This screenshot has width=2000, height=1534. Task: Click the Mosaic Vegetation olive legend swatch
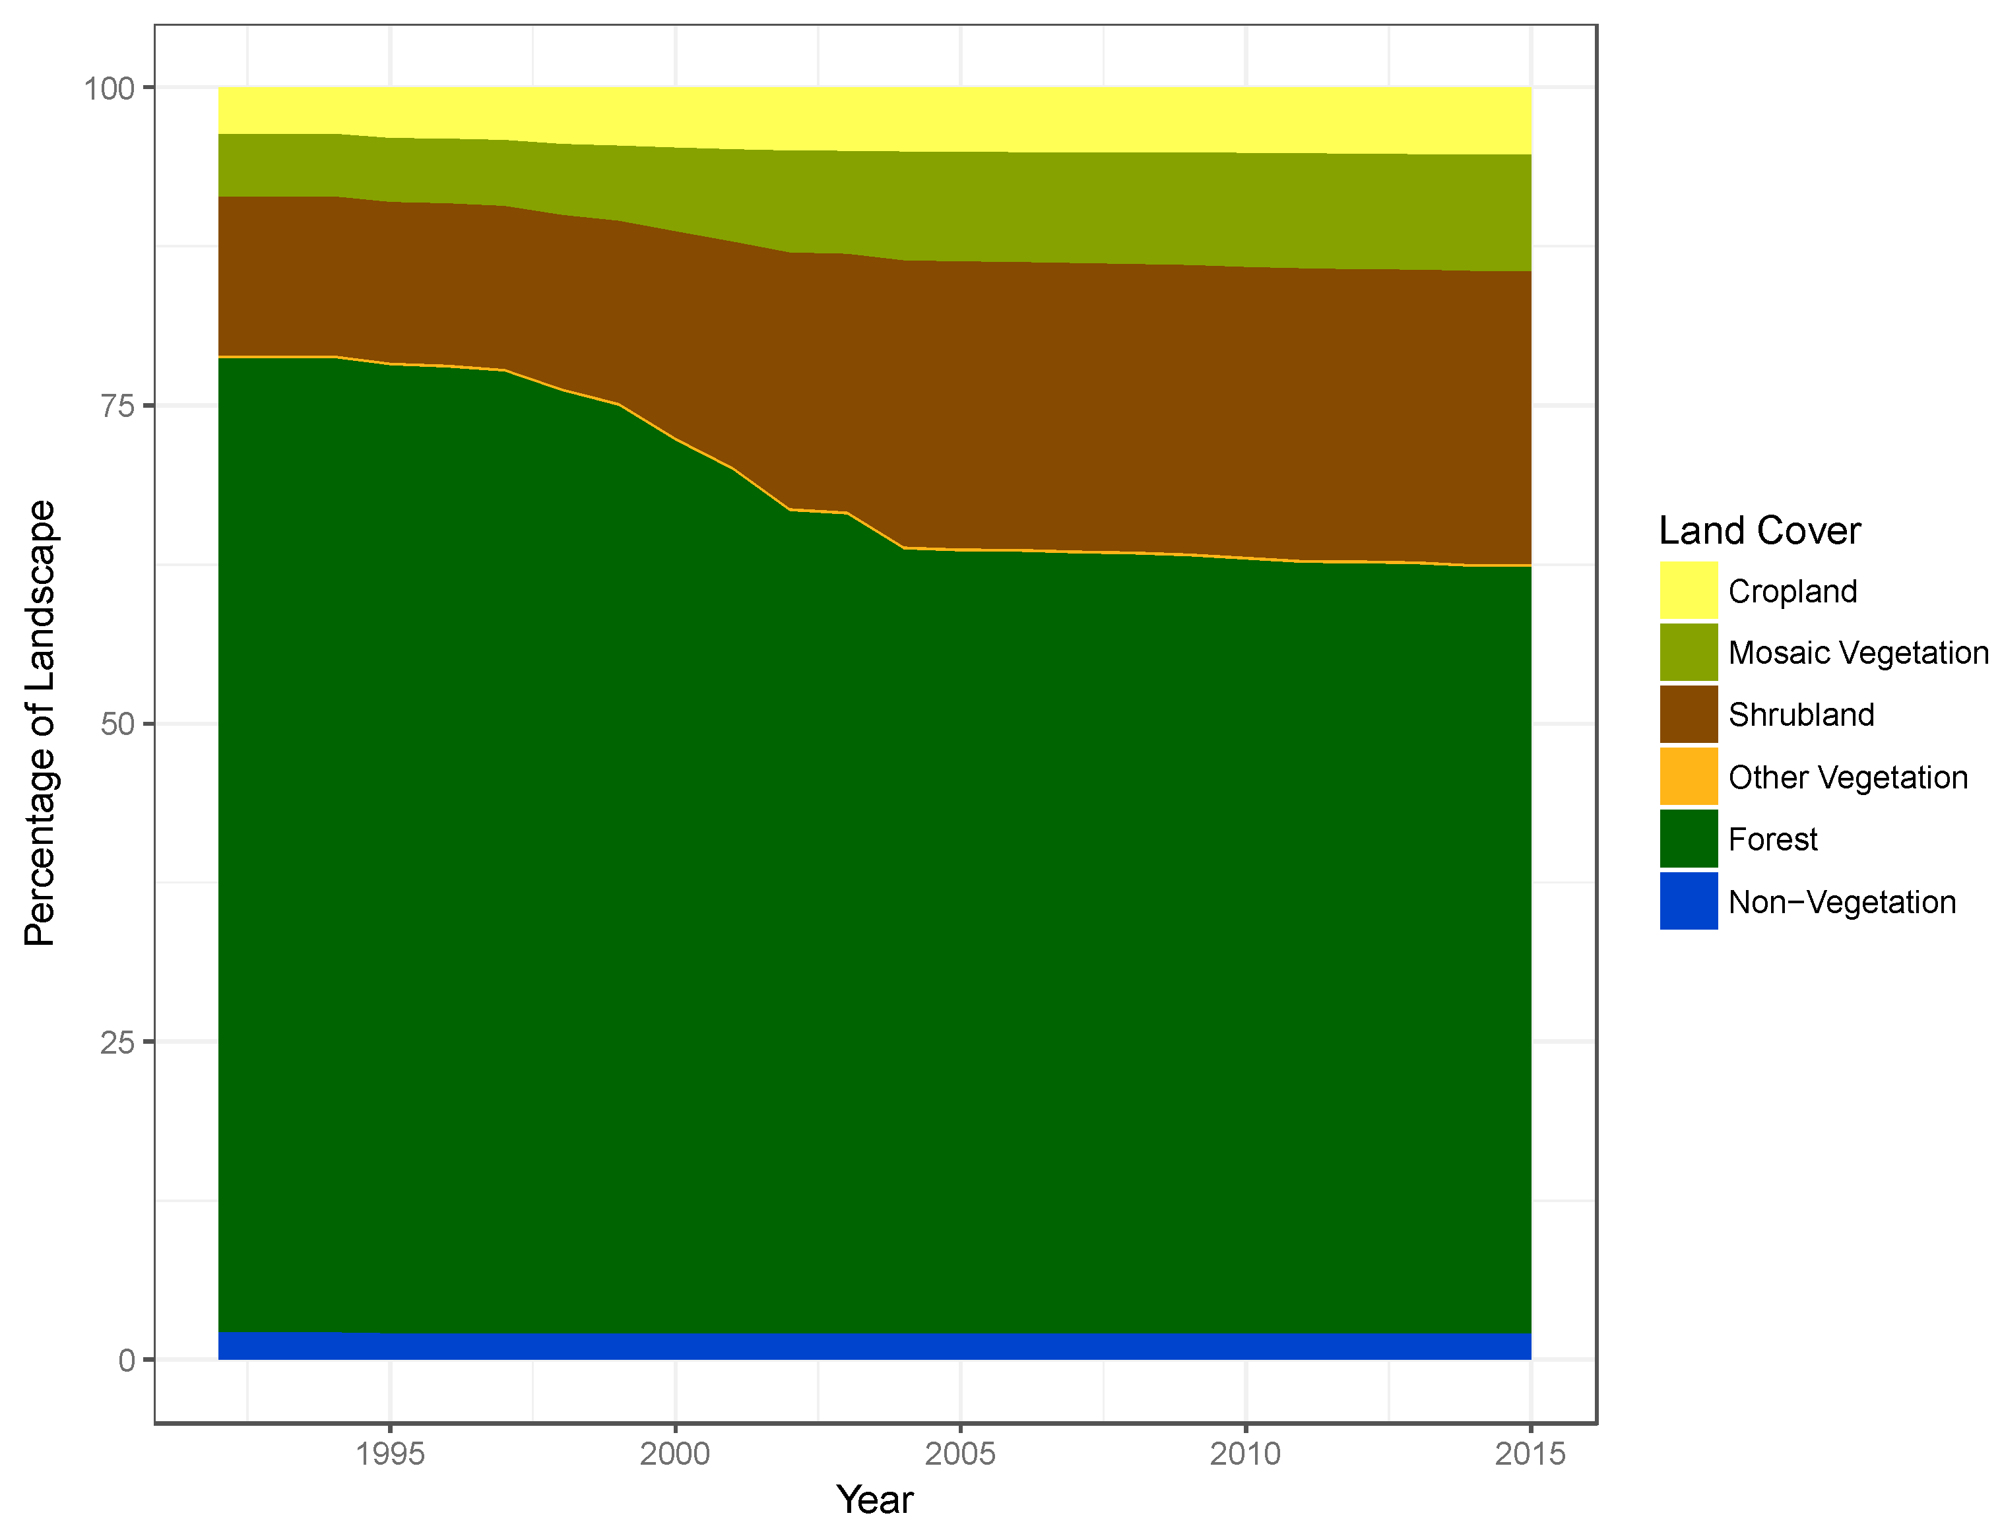pyautogui.click(x=1689, y=653)
